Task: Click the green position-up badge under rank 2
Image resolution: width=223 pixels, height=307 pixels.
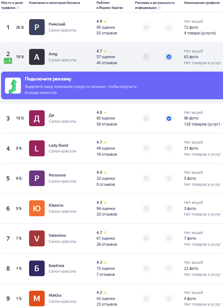Action: pos(8,61)
